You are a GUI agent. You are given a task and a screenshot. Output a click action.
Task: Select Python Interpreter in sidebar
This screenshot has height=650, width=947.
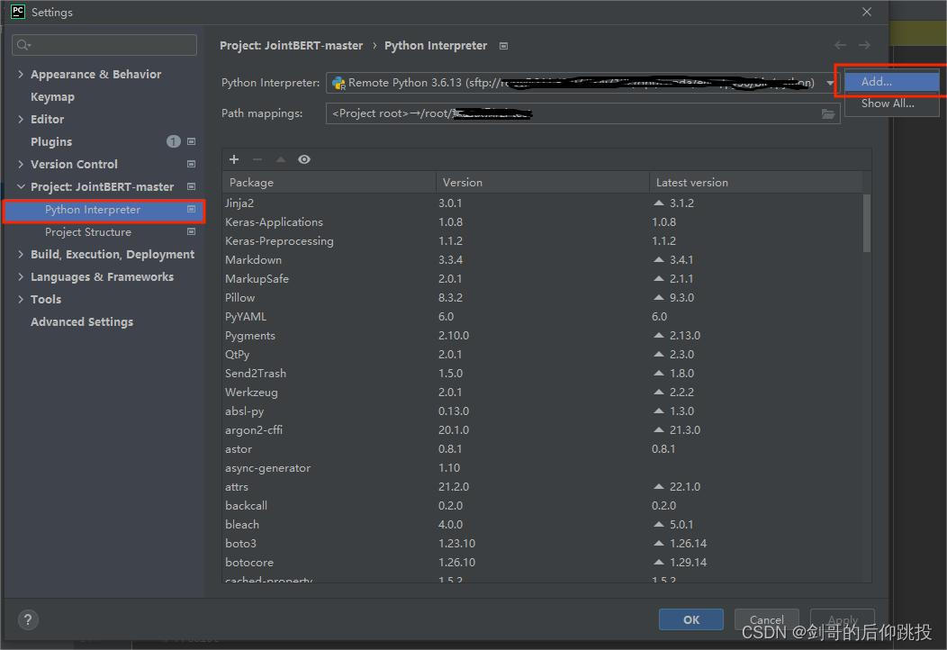point(104,210)
